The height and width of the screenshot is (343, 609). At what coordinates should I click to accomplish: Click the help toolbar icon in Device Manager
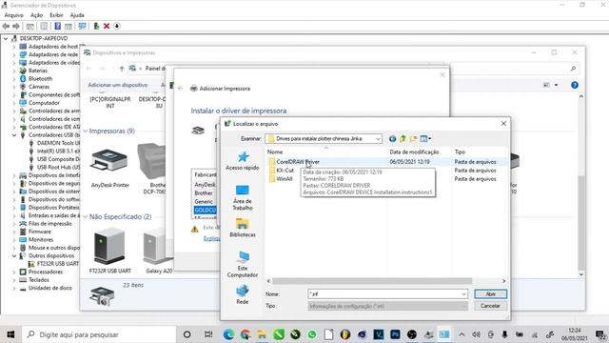point(57,26)
